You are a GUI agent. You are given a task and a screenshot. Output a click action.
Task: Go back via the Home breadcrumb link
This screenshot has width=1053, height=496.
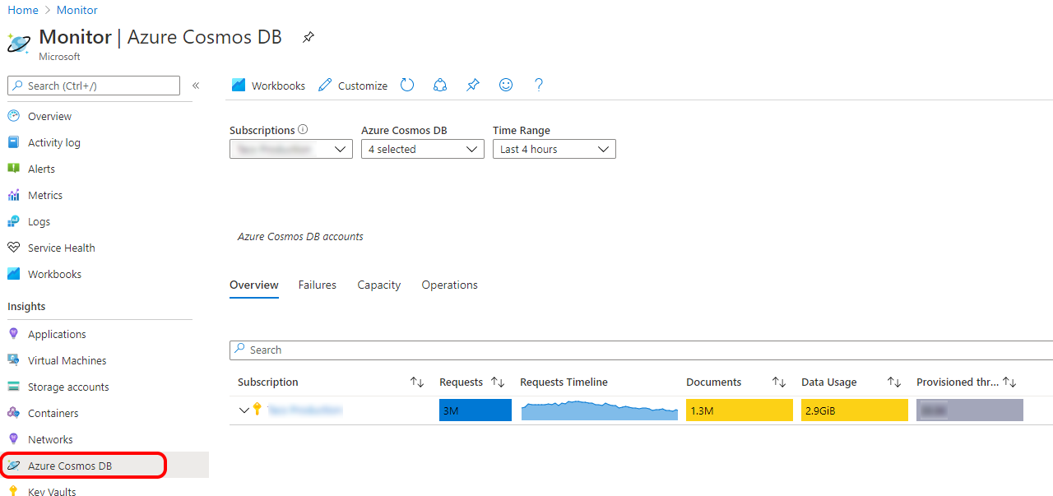[22, 10]
